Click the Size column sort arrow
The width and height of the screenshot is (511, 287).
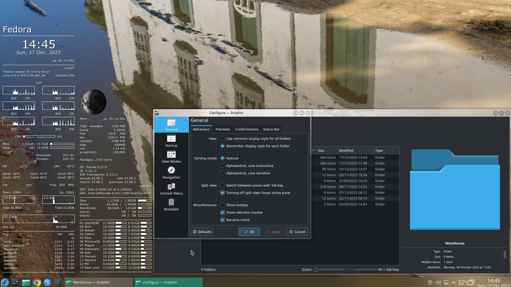tap(313, 150)
